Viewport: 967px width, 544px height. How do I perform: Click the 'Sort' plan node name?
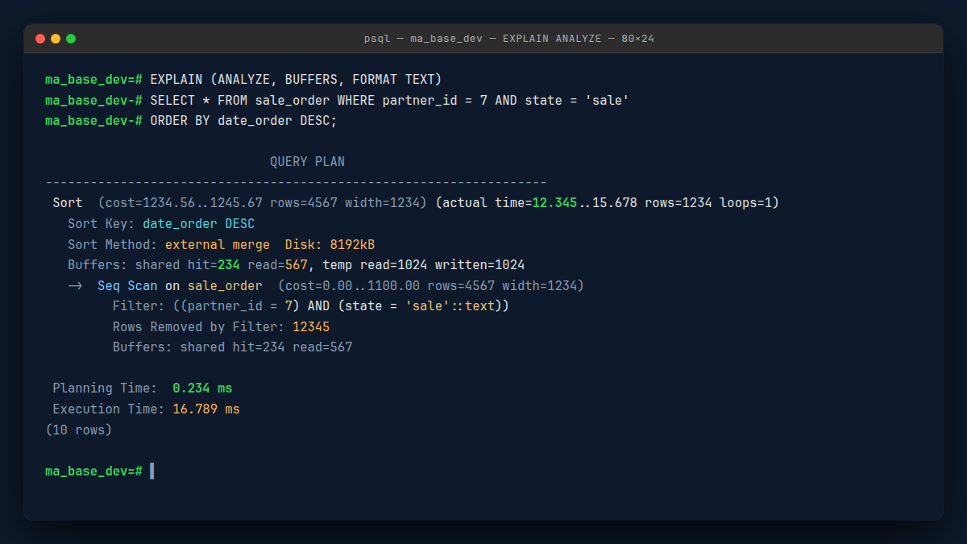tap(68, 203)
